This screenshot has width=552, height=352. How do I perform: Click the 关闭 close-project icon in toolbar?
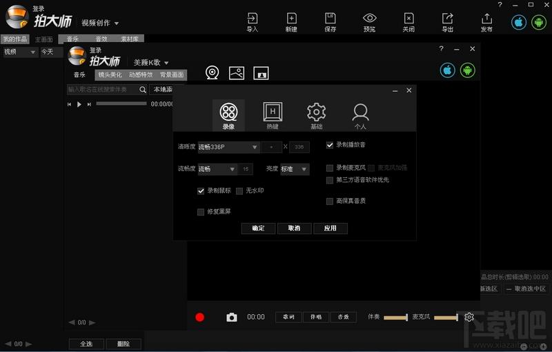(408, 22)
